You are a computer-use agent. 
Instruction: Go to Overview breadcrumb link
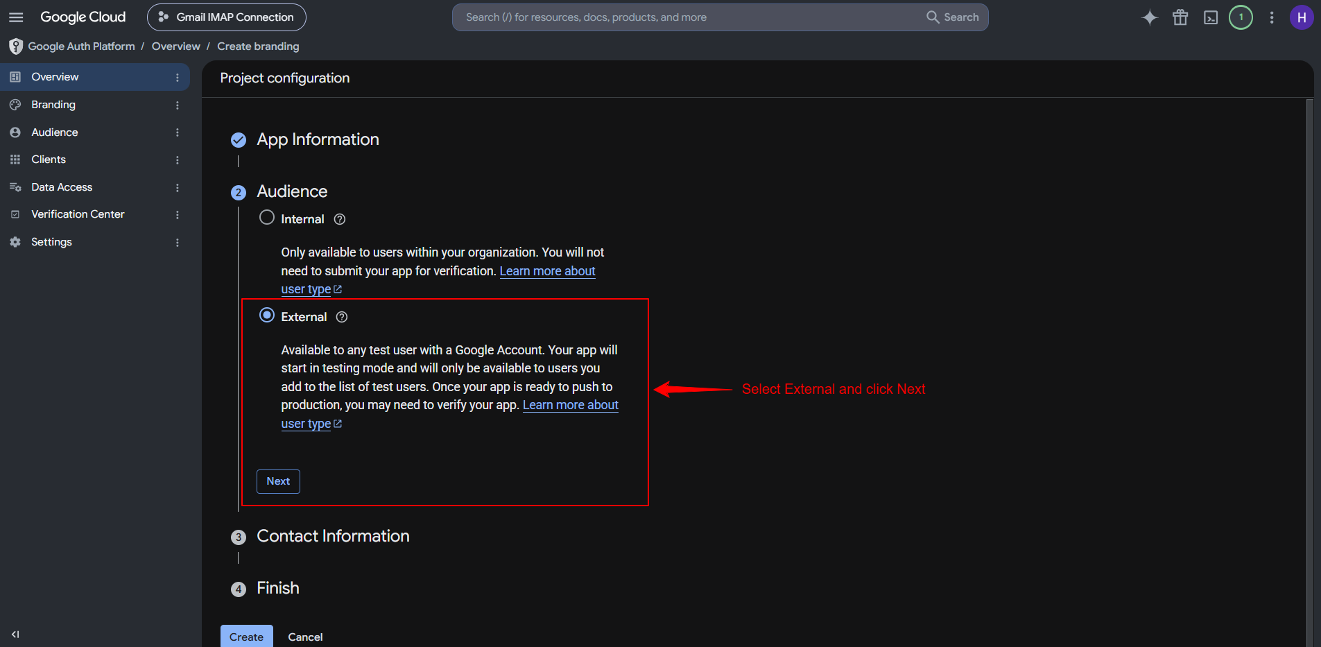[176, 46]
